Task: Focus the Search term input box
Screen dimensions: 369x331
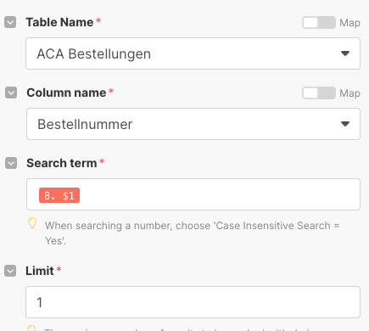Action: 193,194
